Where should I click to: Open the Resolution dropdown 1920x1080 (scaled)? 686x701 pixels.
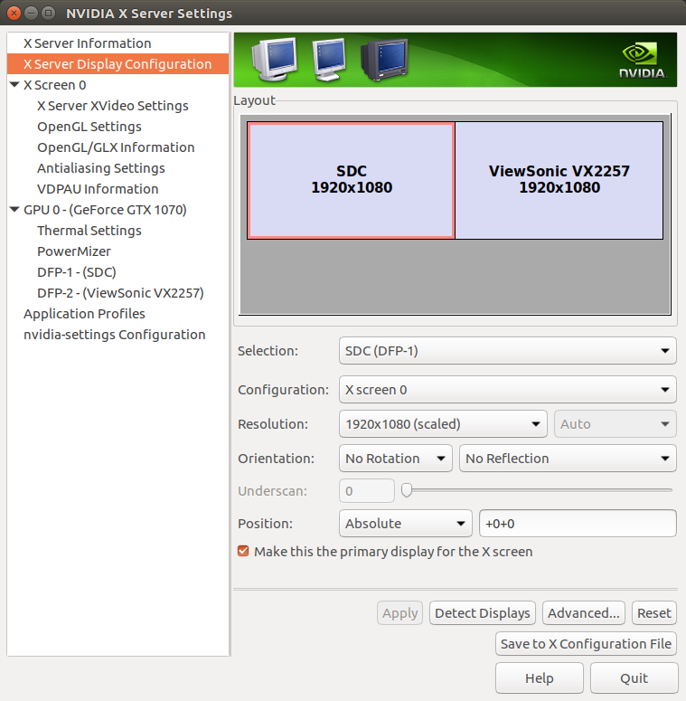point(443,424)
